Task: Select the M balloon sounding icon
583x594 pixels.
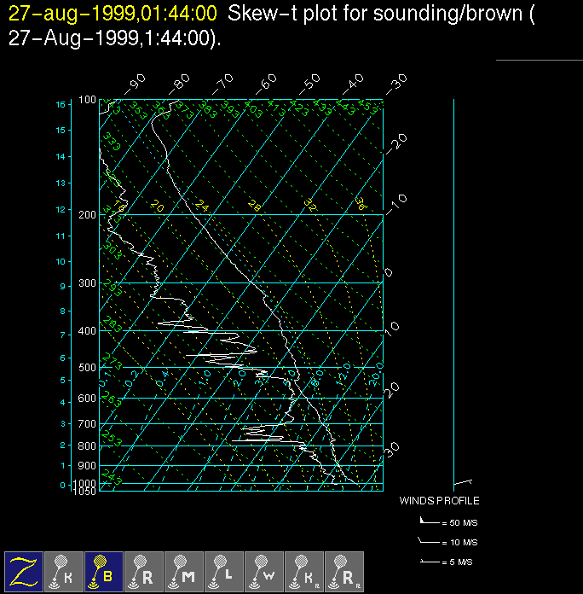Action: 185,571
